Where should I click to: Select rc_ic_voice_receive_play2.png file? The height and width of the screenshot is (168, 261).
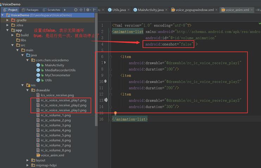tap(63, 105)
